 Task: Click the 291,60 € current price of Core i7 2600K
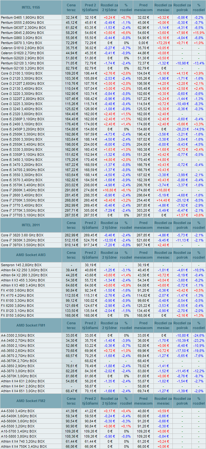point(71,190)
